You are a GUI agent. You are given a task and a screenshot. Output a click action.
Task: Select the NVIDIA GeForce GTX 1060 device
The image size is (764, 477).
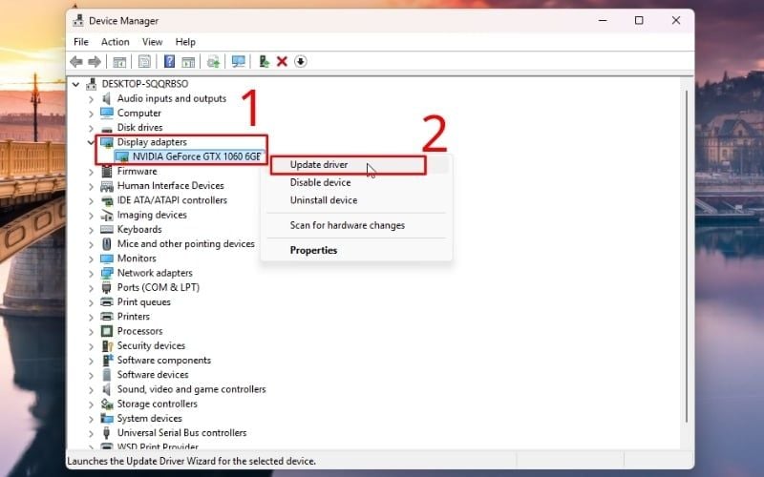click(x=197, y=156)
